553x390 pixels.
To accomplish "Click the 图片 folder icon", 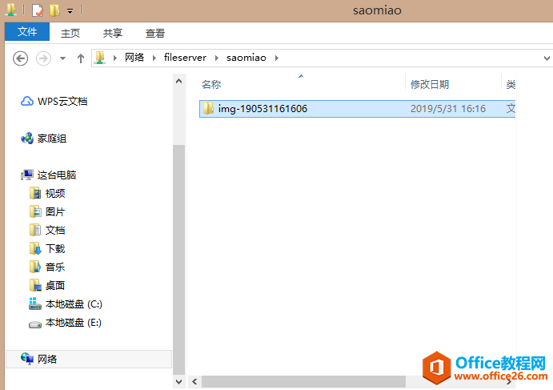I will tap(35, 211).
